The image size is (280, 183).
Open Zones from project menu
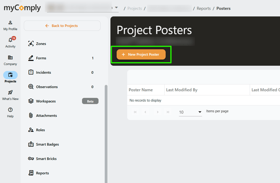click(x=41, y=44)
